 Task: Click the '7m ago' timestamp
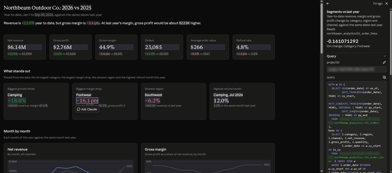coord(377,3)
